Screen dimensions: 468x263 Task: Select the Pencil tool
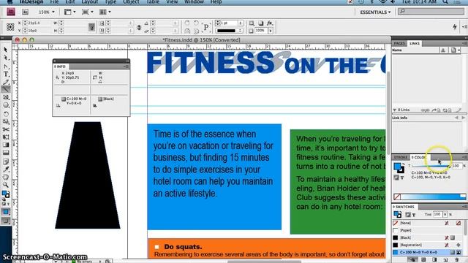6,82
